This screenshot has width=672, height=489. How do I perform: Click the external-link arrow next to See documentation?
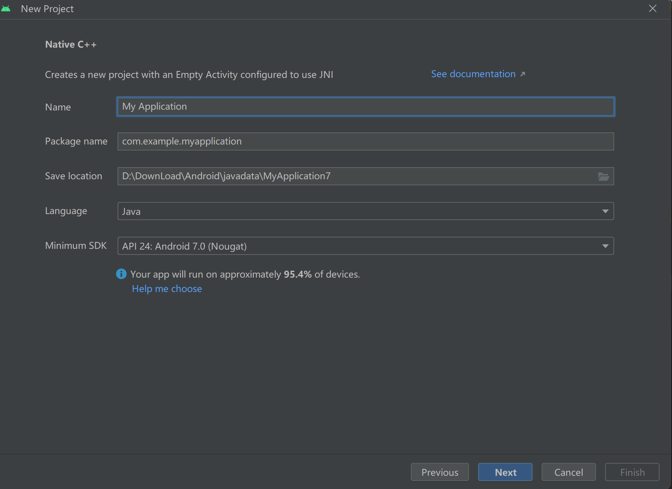[523, 74]
